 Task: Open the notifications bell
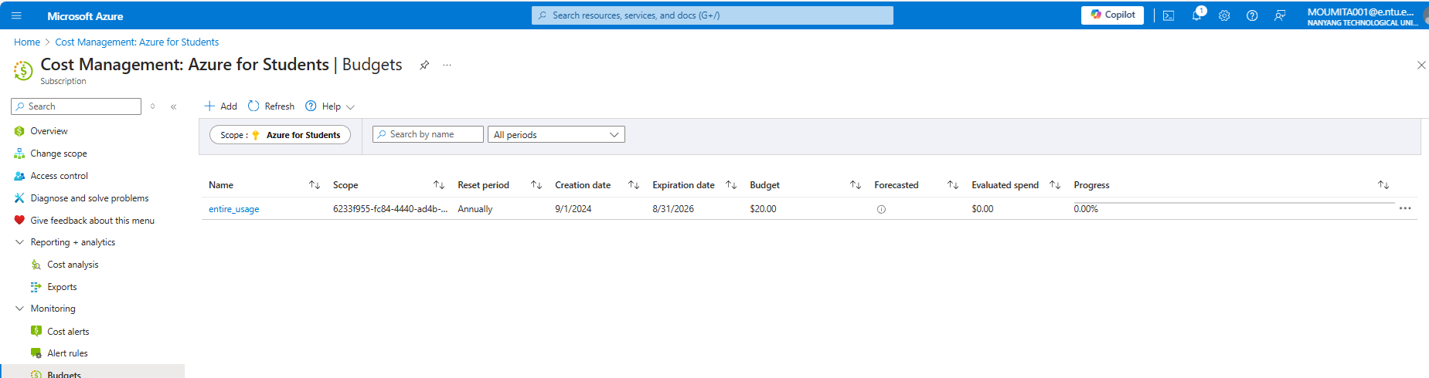pyautogui.click(x=1196, y=15)
